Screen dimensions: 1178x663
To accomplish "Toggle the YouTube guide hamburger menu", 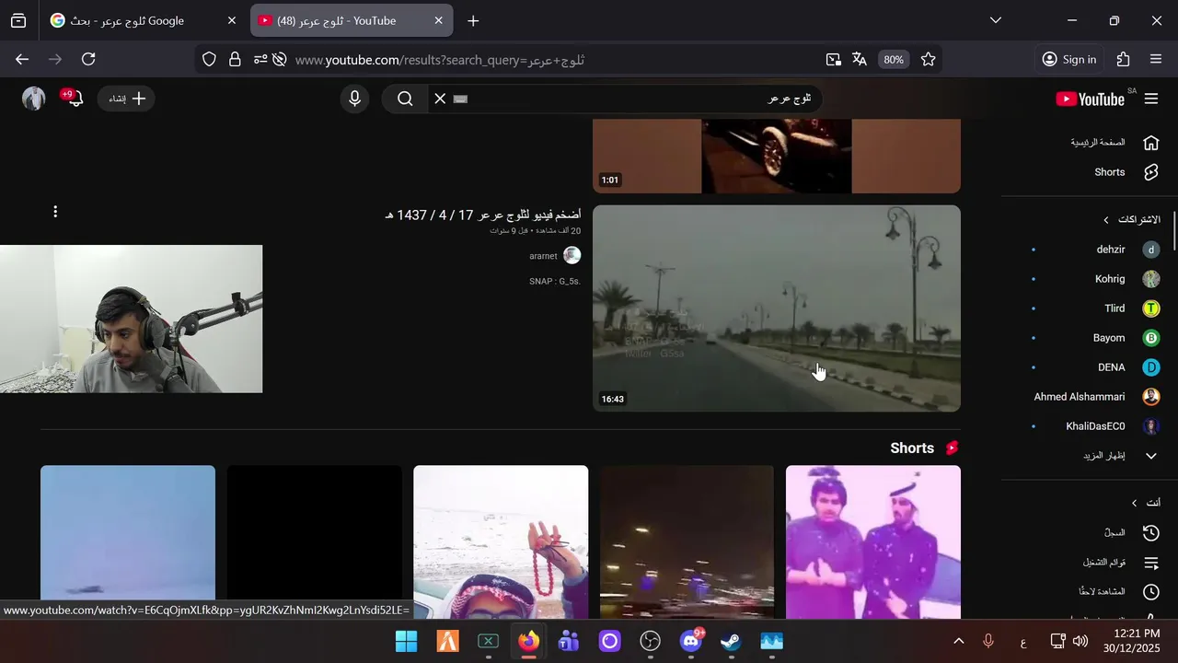I will tap(1150, 99).
